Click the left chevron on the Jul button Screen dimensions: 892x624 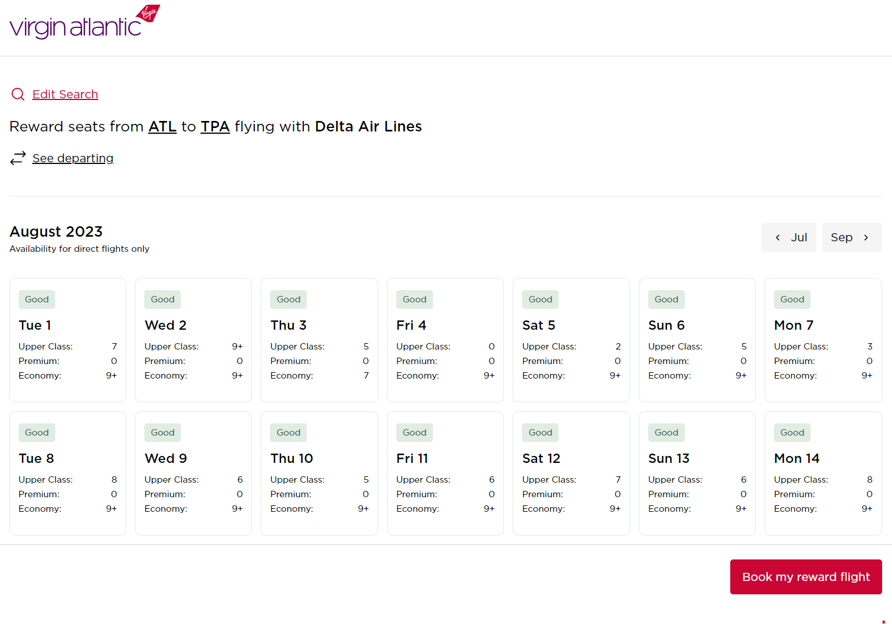tap(778, 237)
